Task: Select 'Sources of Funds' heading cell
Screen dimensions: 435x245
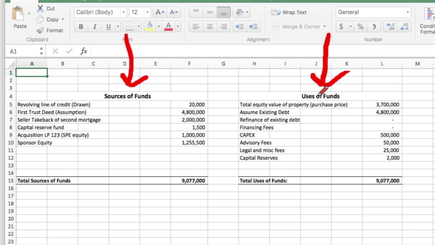Action: (127, 96)
